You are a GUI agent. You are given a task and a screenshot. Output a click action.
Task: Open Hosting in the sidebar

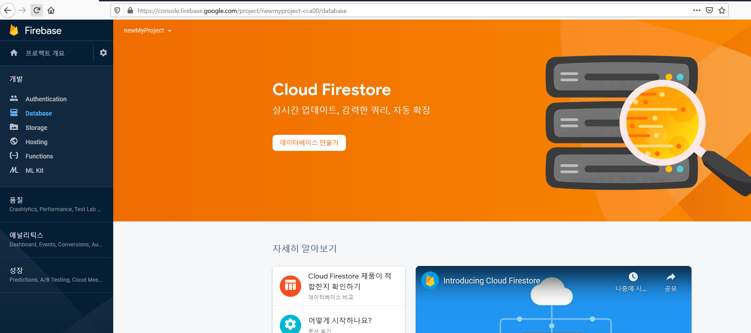(36, 142)
